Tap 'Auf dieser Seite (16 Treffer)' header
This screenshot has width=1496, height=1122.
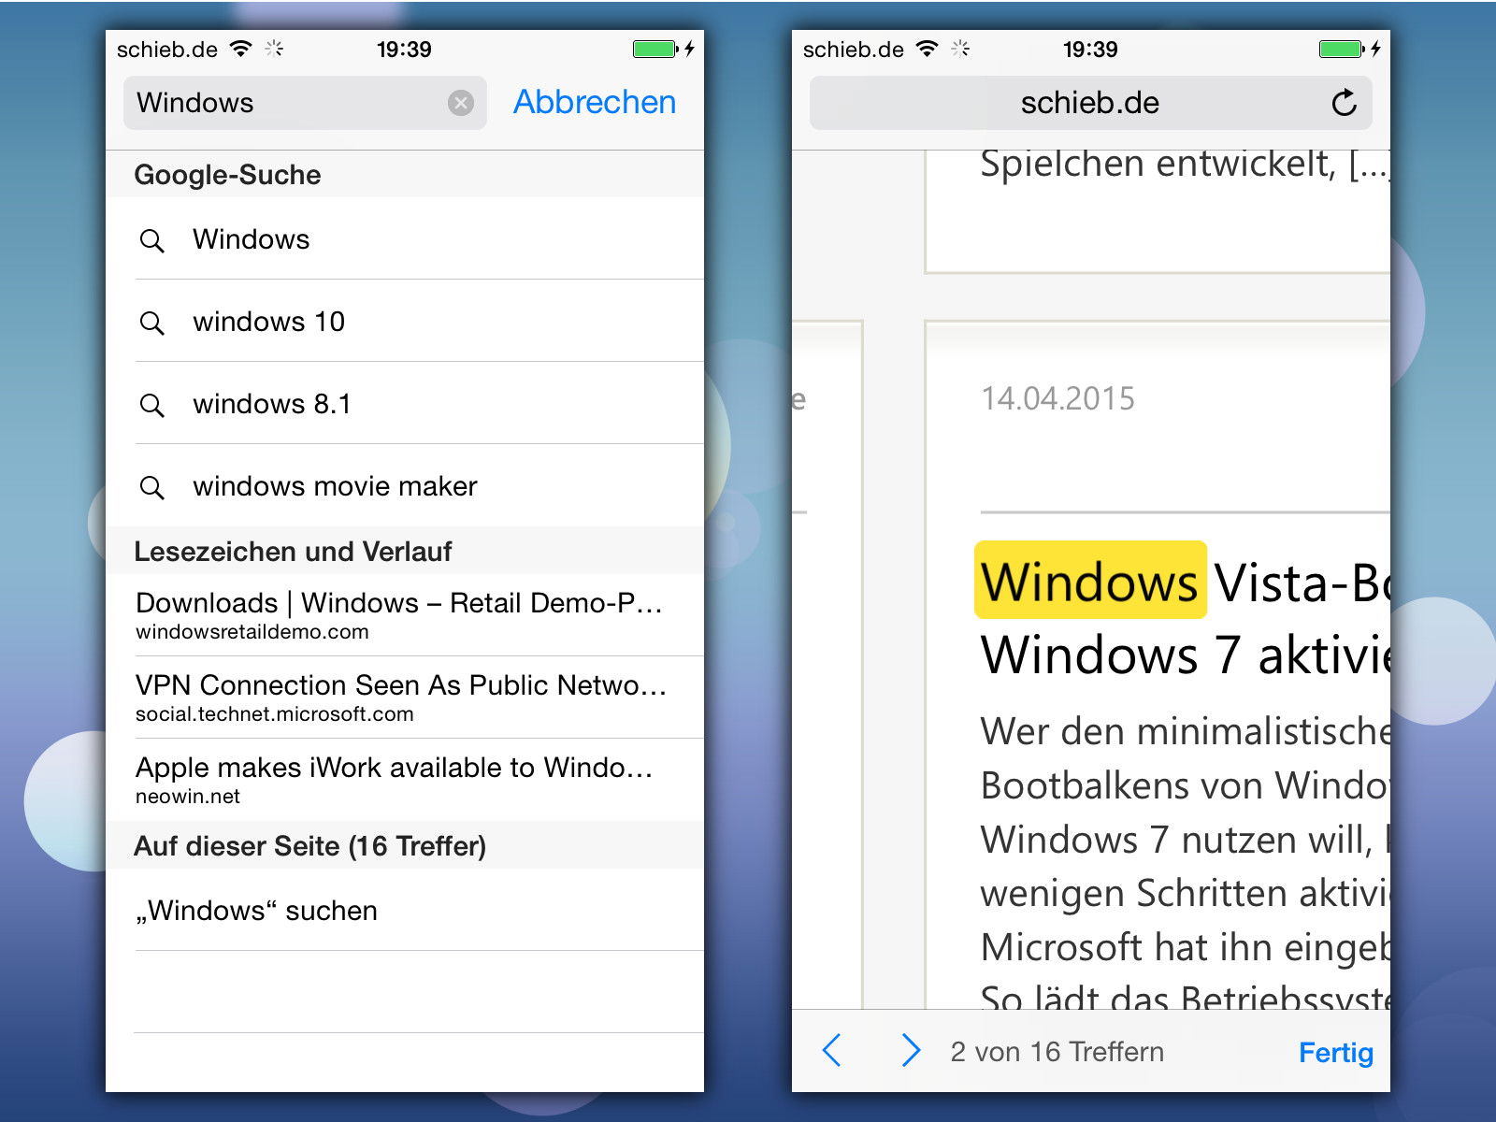coord(309,846)
